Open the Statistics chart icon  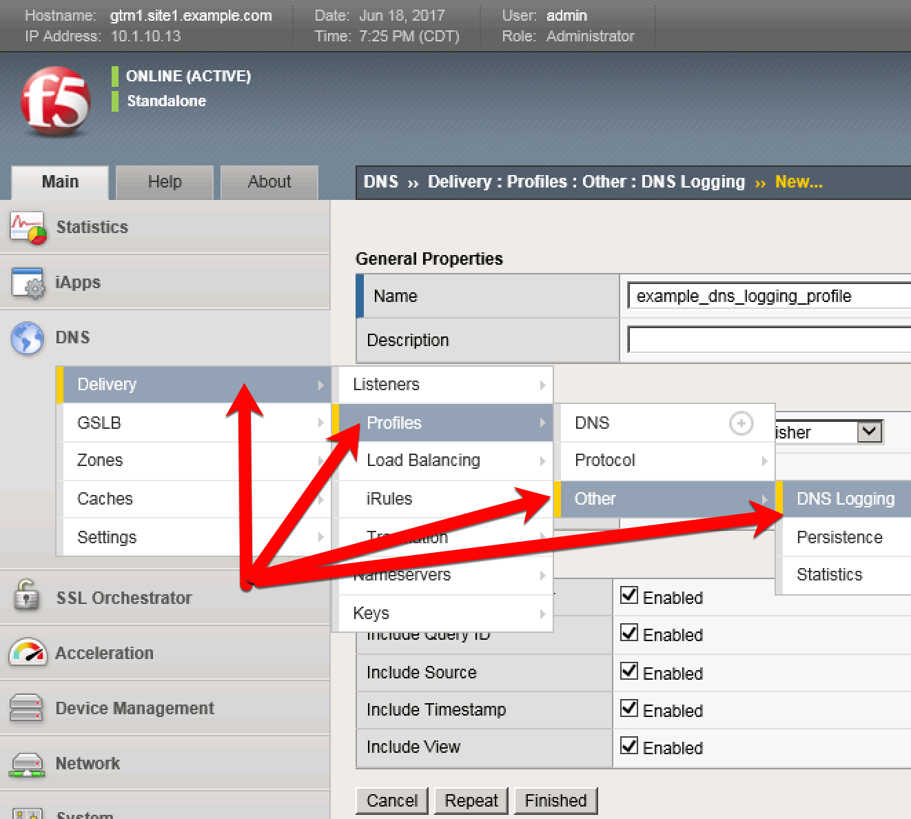pyautogui.click(x=28, y=228)
